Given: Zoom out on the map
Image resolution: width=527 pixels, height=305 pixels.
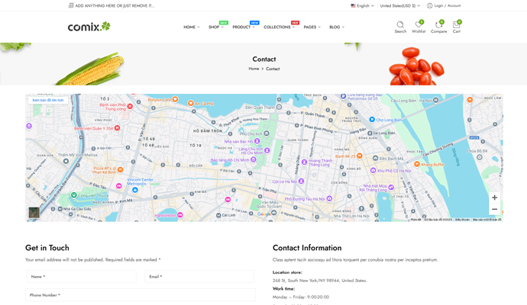Looking at the screenshot, I should (494, 209).
